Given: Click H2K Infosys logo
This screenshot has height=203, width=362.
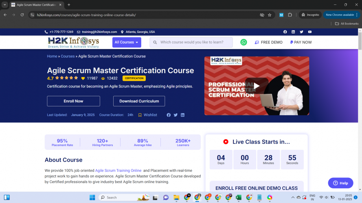Looking at the screenshot, I should pyautogui.click(x=73, y=42).
